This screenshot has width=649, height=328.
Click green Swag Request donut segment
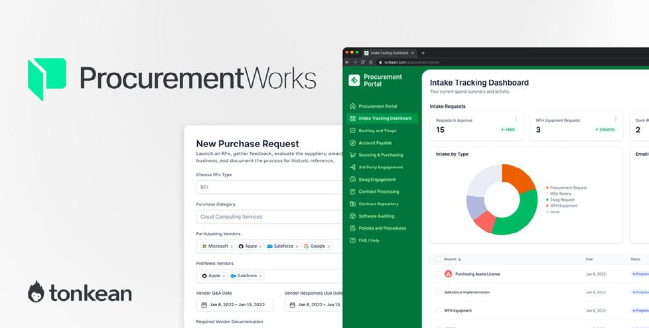pos(521,215)
